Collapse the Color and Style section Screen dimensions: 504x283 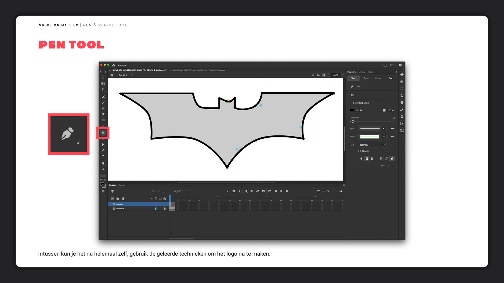click(x=350, y=103)
